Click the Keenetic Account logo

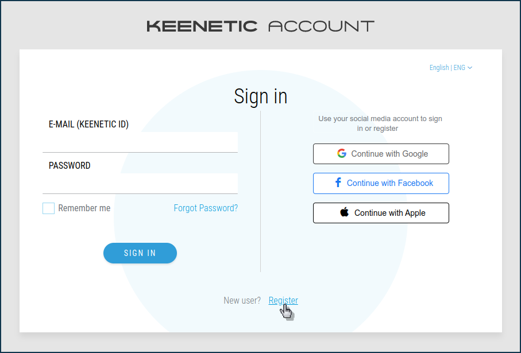coord(260,25)
